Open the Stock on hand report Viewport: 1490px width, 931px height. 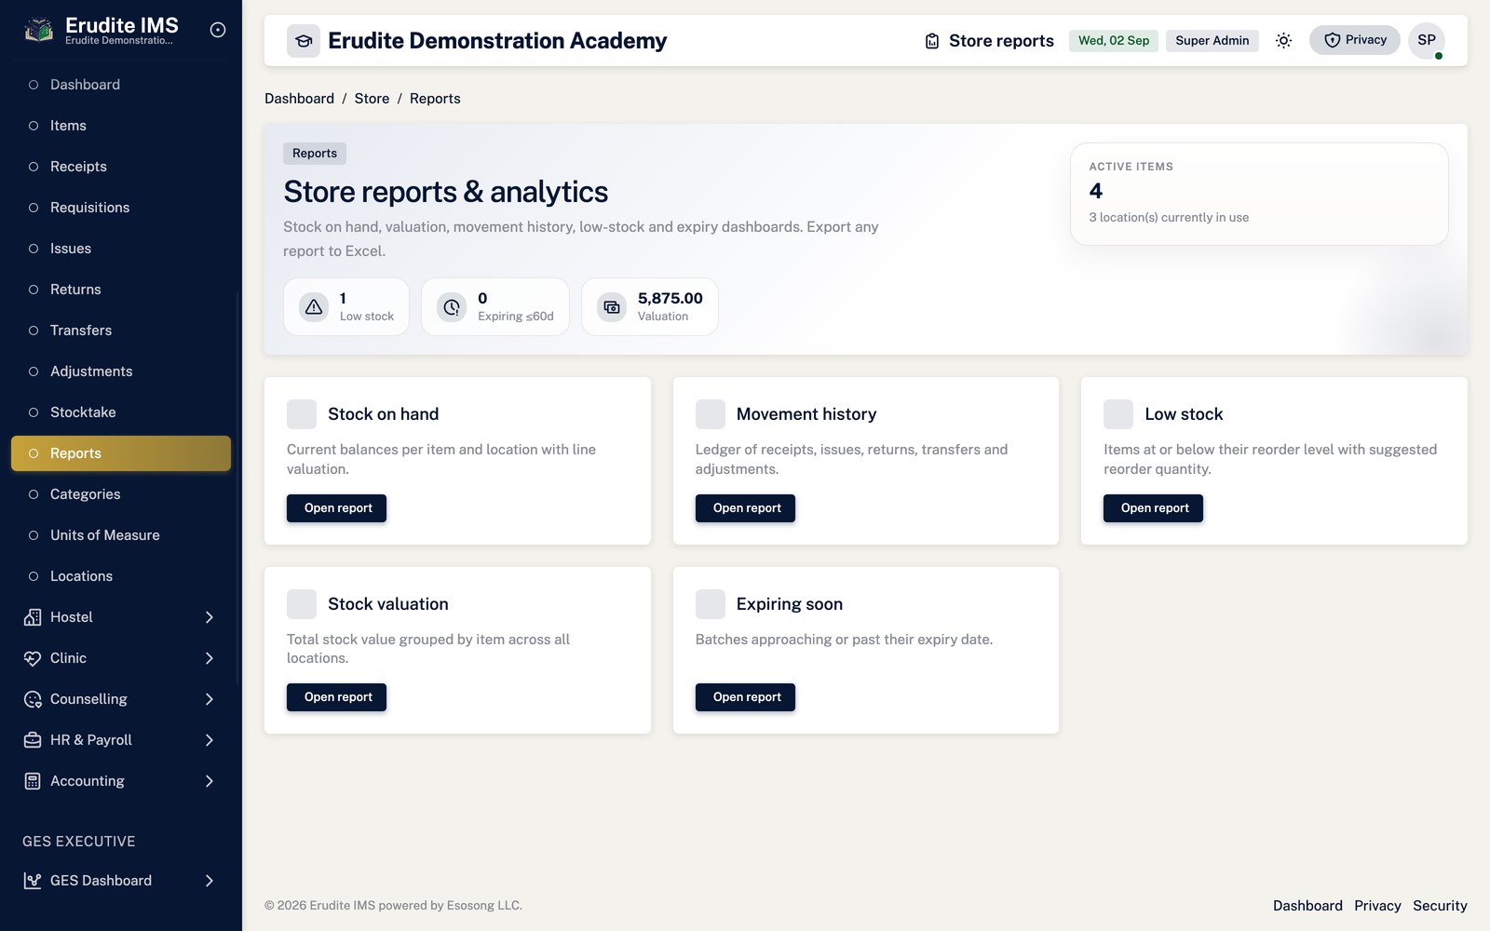pos(336,508)
